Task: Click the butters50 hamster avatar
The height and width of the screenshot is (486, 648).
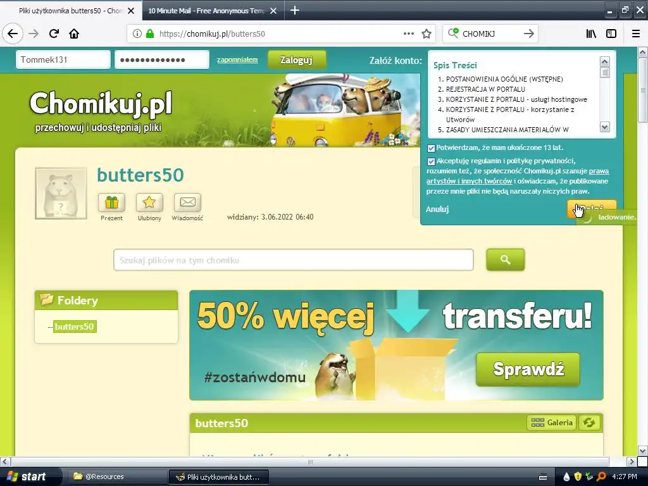Action: 61,193
